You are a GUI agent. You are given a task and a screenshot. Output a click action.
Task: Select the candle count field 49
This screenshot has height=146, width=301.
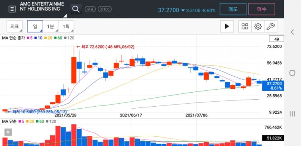tap(276, 39)
